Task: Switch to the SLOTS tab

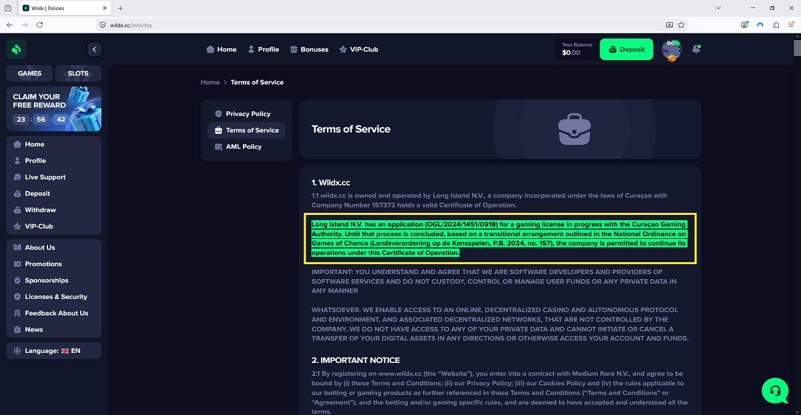Action: click(78, 73)
